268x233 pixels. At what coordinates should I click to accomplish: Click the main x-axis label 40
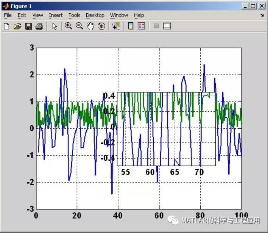click(118, 216)
